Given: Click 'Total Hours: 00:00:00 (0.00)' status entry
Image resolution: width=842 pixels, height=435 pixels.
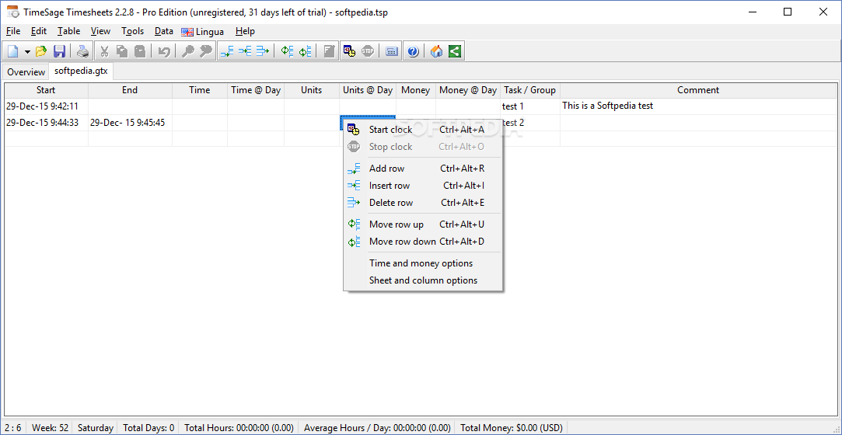Looking at the screenshot, I should coord(239,427).
